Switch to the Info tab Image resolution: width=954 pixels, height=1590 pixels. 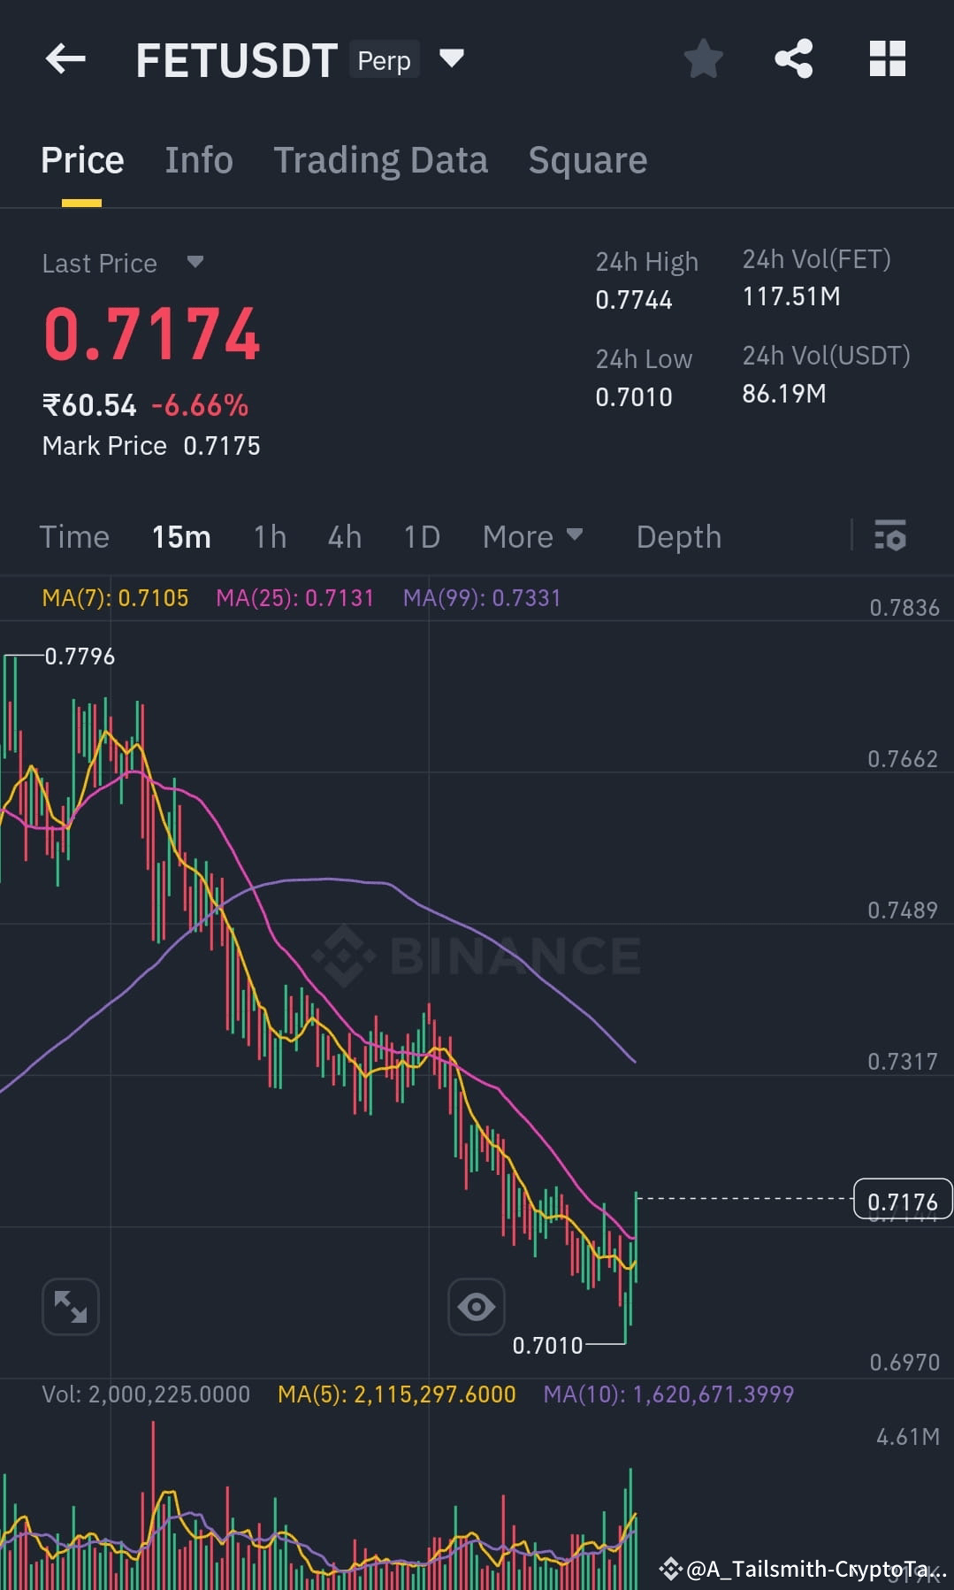click(199, 160)
